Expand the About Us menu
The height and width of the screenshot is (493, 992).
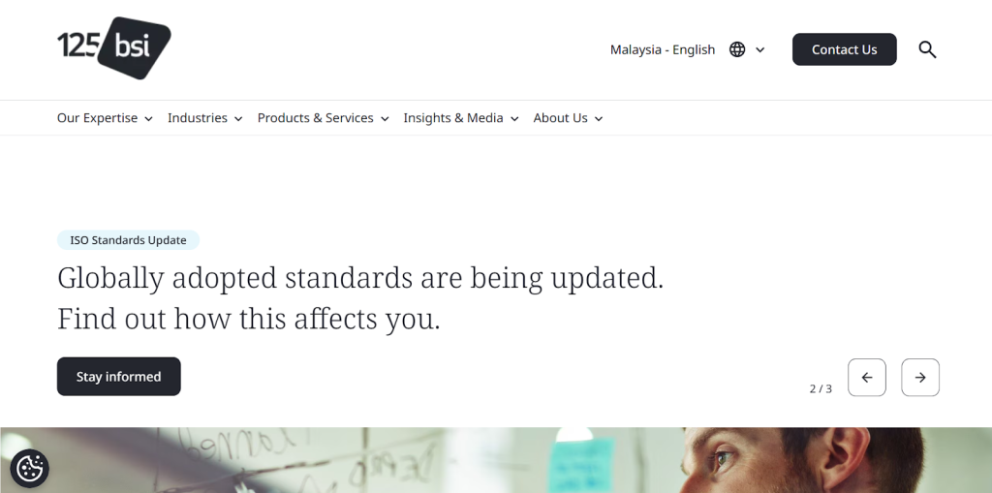click(568, 118)
